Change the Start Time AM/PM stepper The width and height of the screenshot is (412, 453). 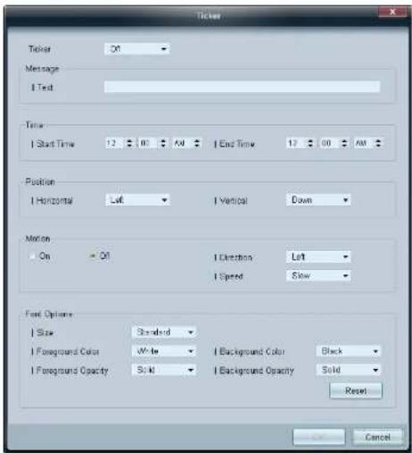197,143
